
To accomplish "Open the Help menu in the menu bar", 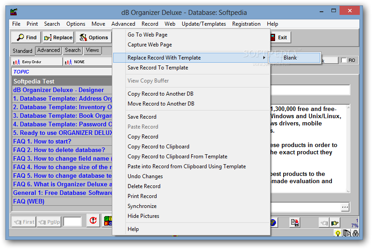I will click(272, 24).
